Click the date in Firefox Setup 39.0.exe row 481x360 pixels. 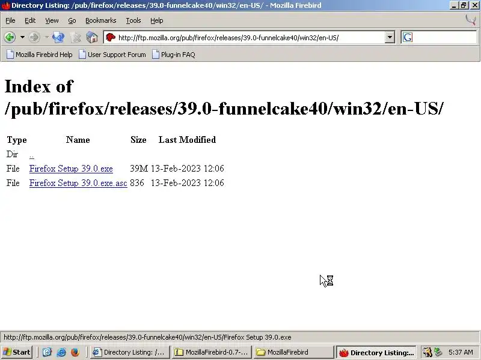[188, 169]
